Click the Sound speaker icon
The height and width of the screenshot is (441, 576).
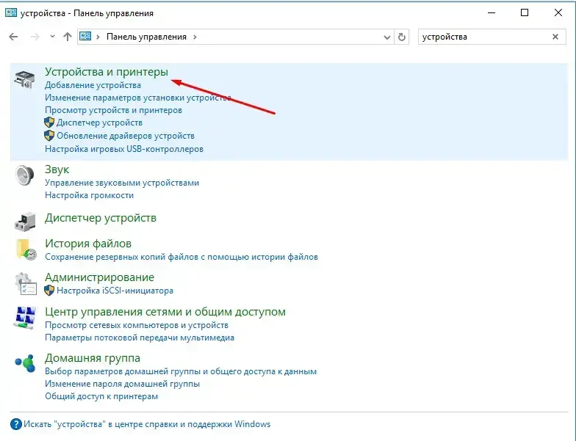tap(25, 175)
